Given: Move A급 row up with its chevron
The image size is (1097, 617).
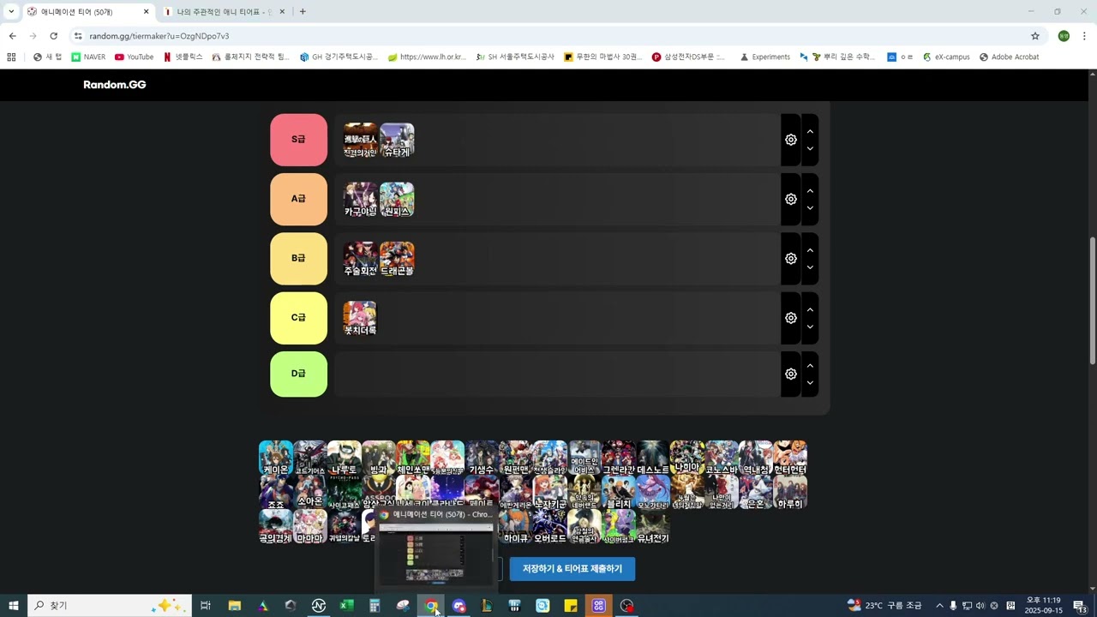Looking at the screenshot, I should pos(810,190).
